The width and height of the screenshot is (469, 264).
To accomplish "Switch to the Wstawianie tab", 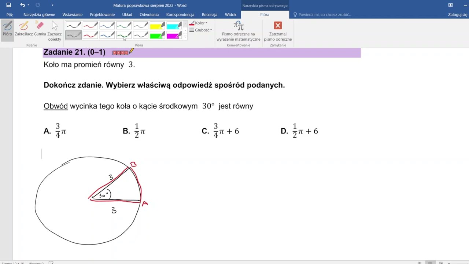I will coord(73,15).
